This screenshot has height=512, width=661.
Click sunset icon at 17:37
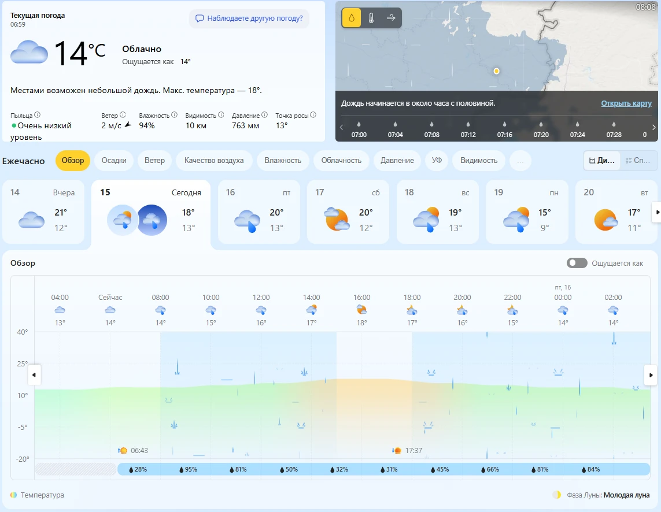pos(397,451)
